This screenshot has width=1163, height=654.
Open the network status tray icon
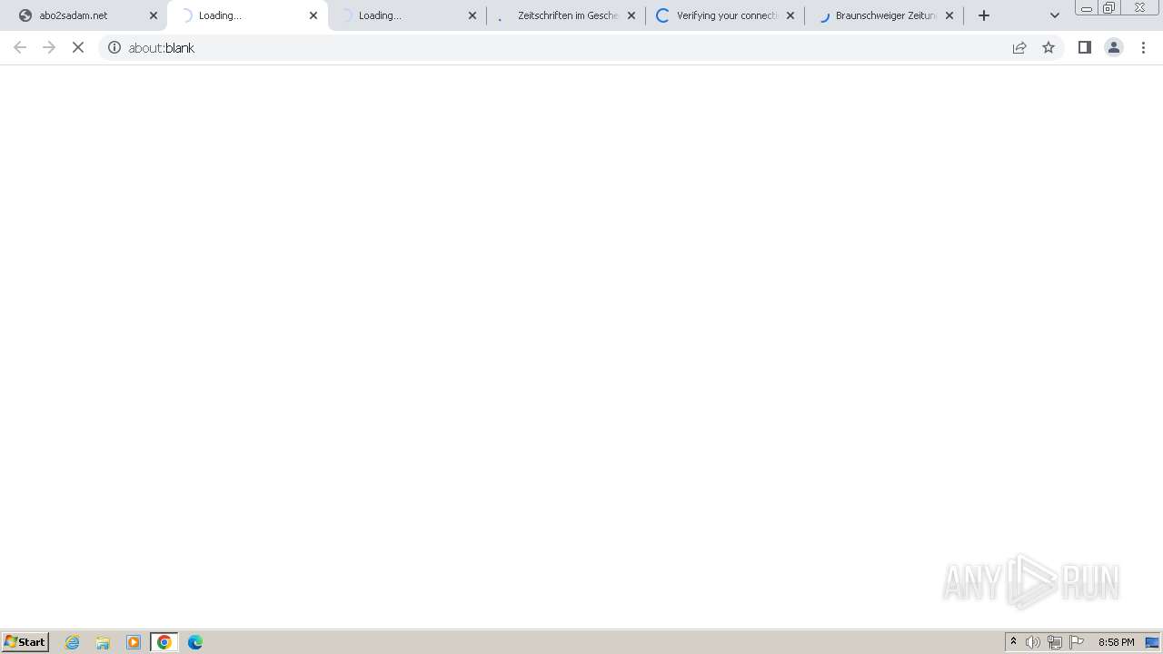[x=1055, y=642]
